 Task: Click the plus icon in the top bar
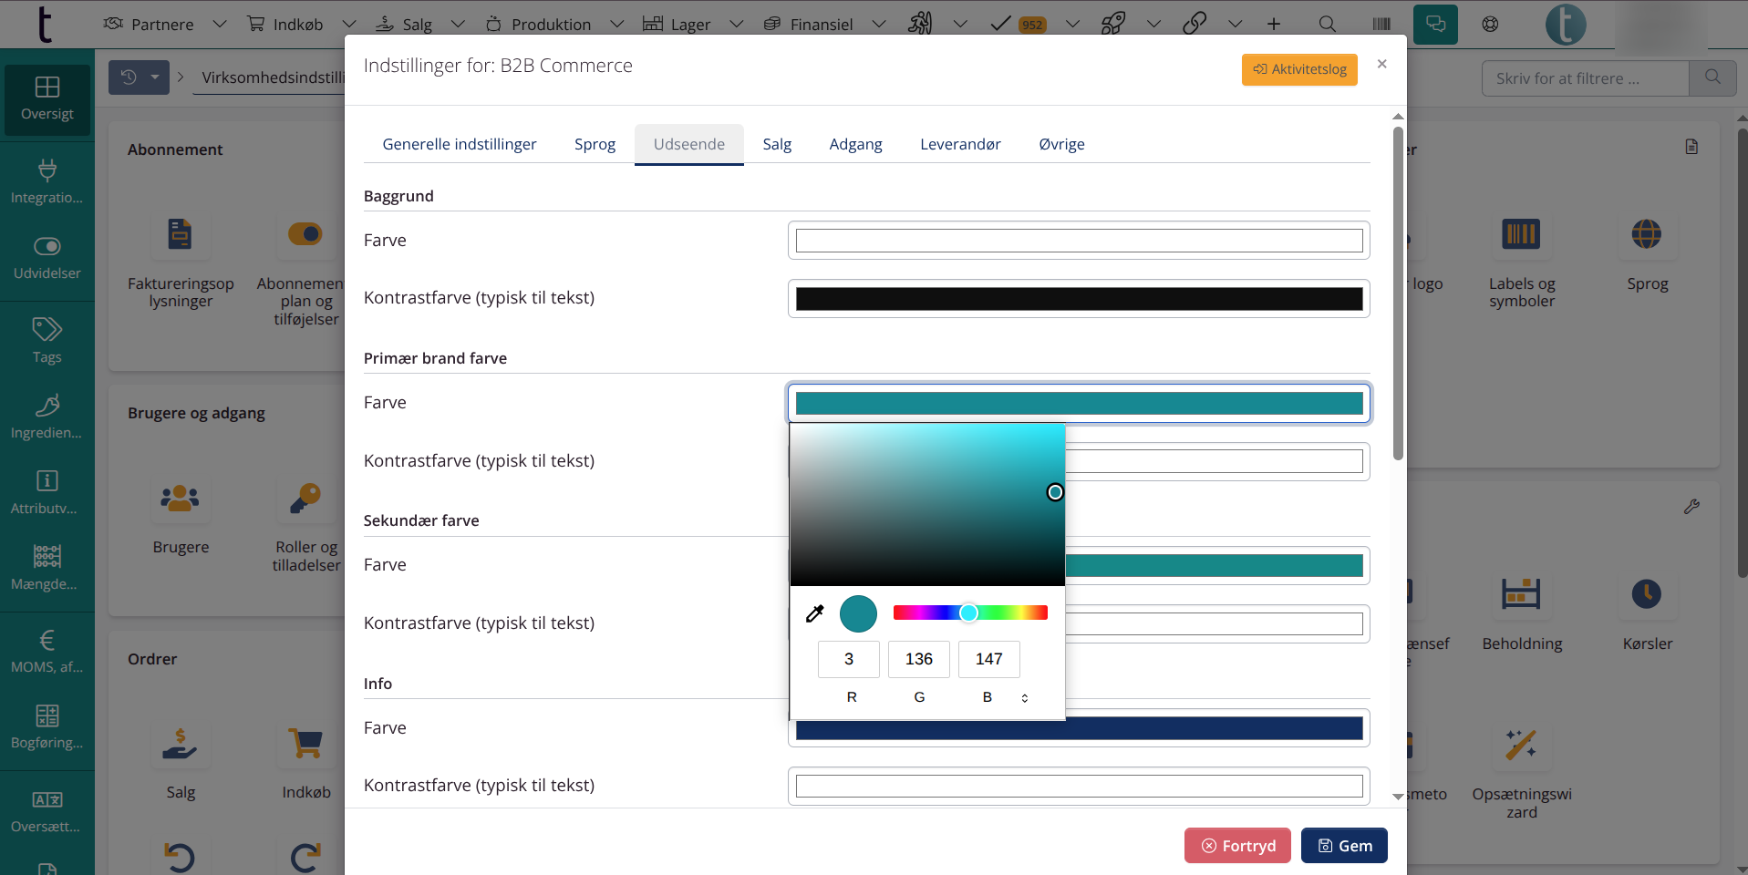tap(1274, 24)
